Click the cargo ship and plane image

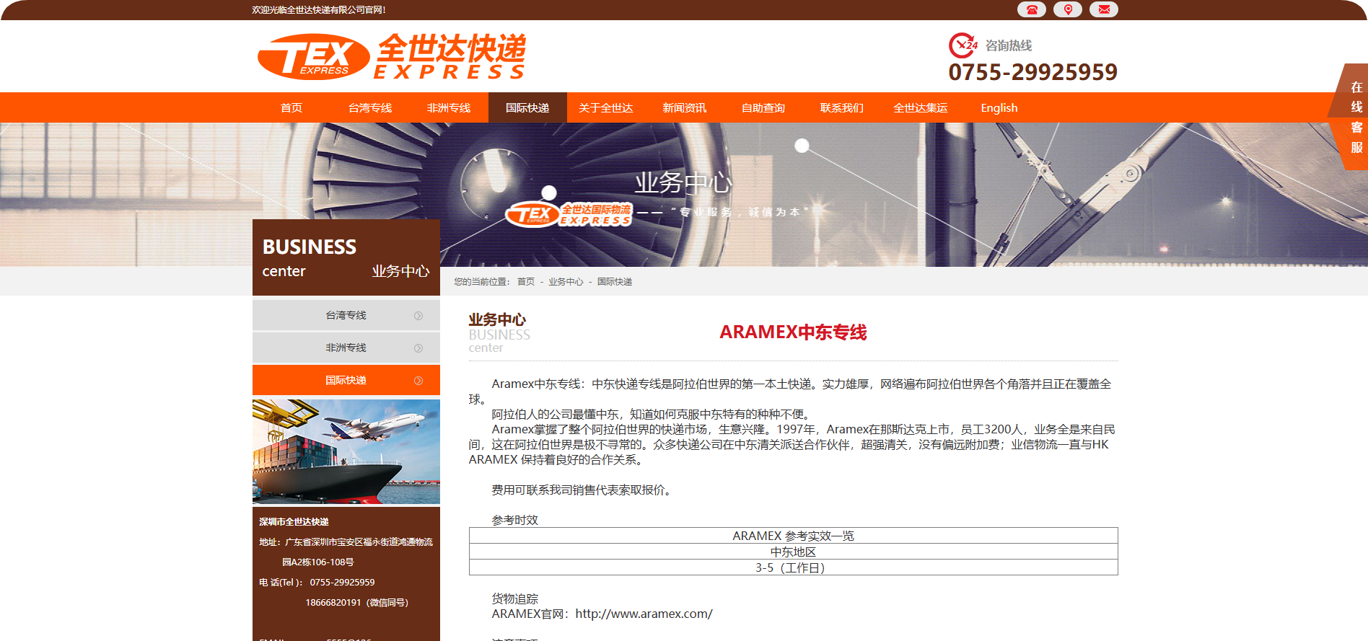(346, 451)
